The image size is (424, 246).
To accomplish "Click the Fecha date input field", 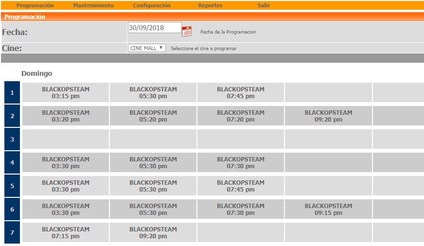I will tap(155, 28).
